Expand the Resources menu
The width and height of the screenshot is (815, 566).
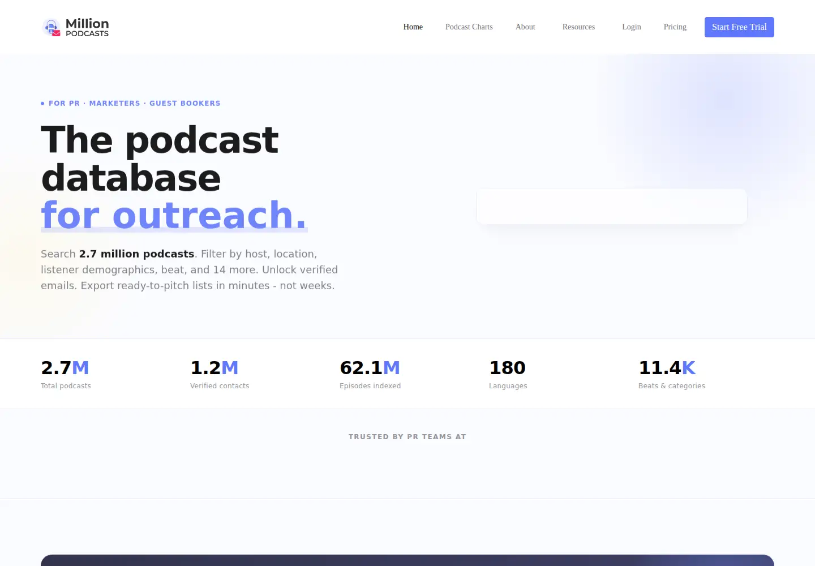pos(578,27)
